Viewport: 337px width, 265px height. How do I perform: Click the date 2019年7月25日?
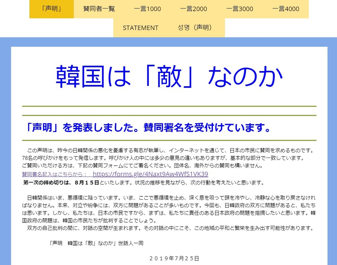pos(174,258)
